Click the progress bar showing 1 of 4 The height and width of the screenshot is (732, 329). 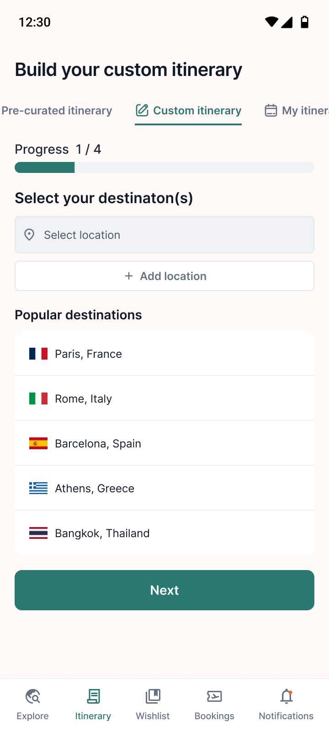tap(164, 167)
